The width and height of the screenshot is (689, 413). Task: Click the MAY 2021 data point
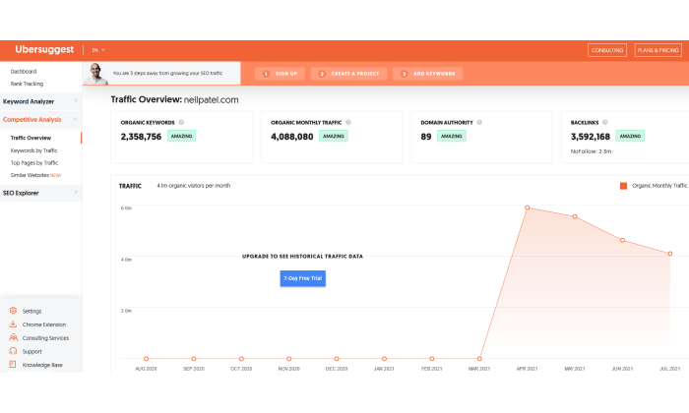(575, 216)
